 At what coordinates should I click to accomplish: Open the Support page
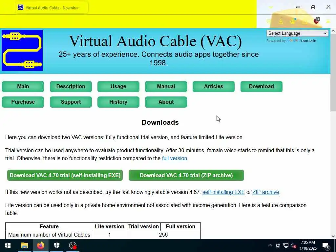point(71,102)
